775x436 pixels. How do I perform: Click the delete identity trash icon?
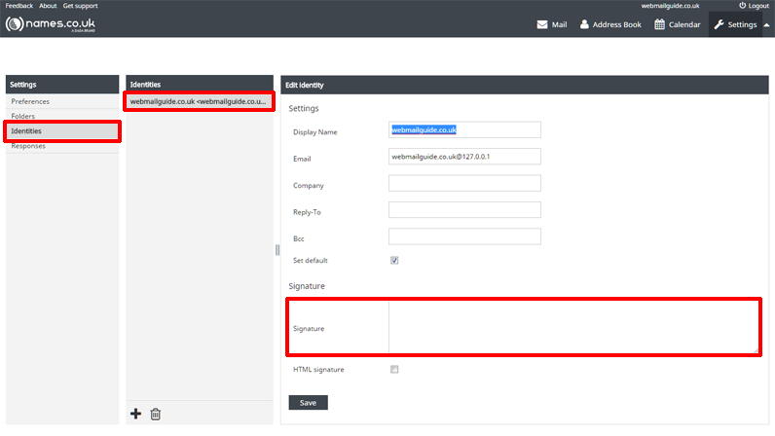[156, 414]
